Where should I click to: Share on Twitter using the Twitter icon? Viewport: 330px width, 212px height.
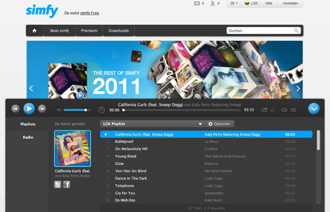58,185
